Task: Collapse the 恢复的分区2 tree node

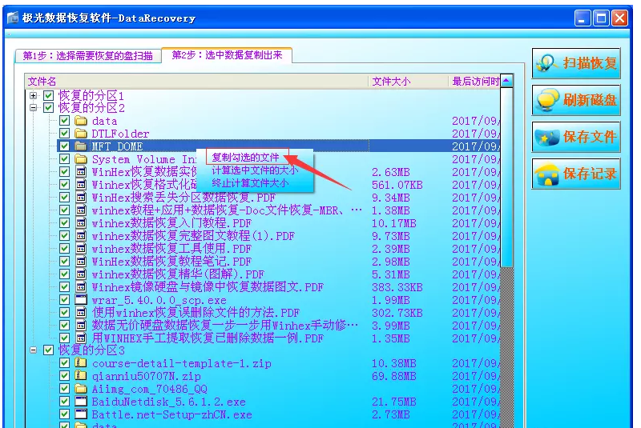Action: pyautogui.click(x=34, y=108)
